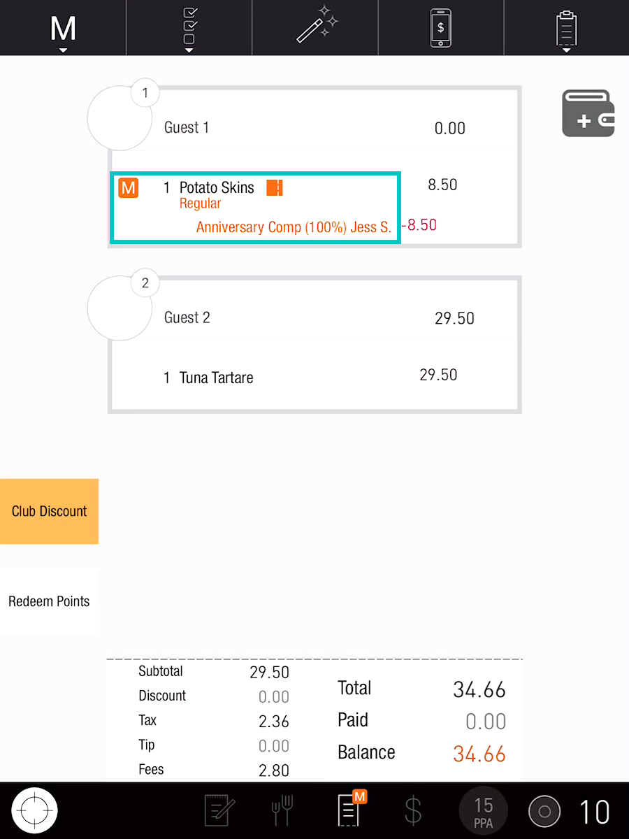
Task: Click the magic wand icon
Action: [316, 27]
